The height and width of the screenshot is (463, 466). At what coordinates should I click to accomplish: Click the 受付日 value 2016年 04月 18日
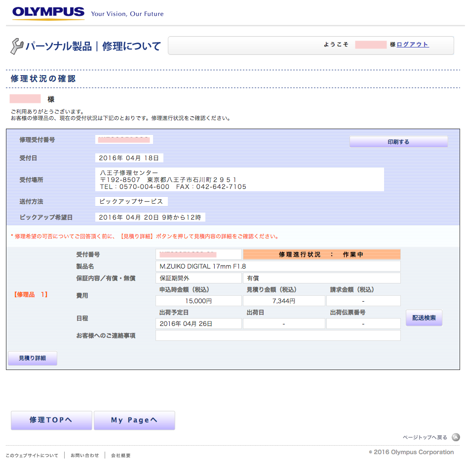coord(129,158)
